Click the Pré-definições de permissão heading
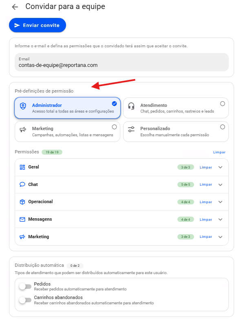The width and height of the screenshot is (241, 319). tap(44, 91)
